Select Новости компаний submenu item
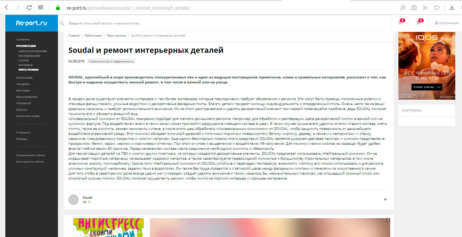 pos(32,51)
